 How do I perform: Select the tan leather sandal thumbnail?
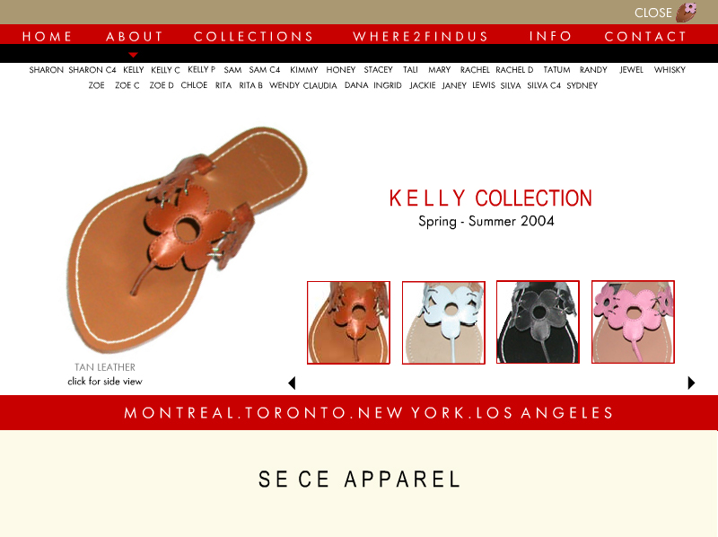tap(348, 322)
